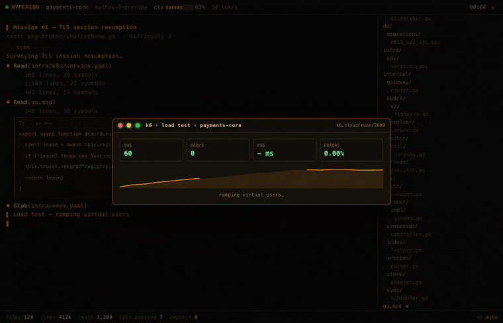Open service.yaml in the file tree
The width and height of the screenshot is (503, 323).
(x=409, y=66)
